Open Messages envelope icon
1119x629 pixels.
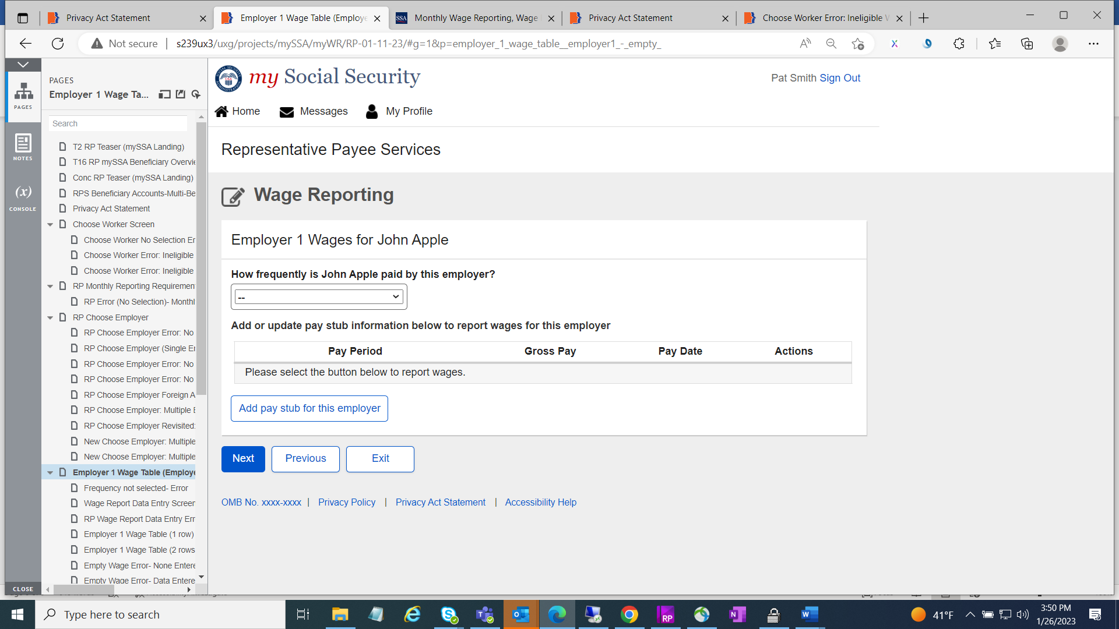(x=286, y=112)
